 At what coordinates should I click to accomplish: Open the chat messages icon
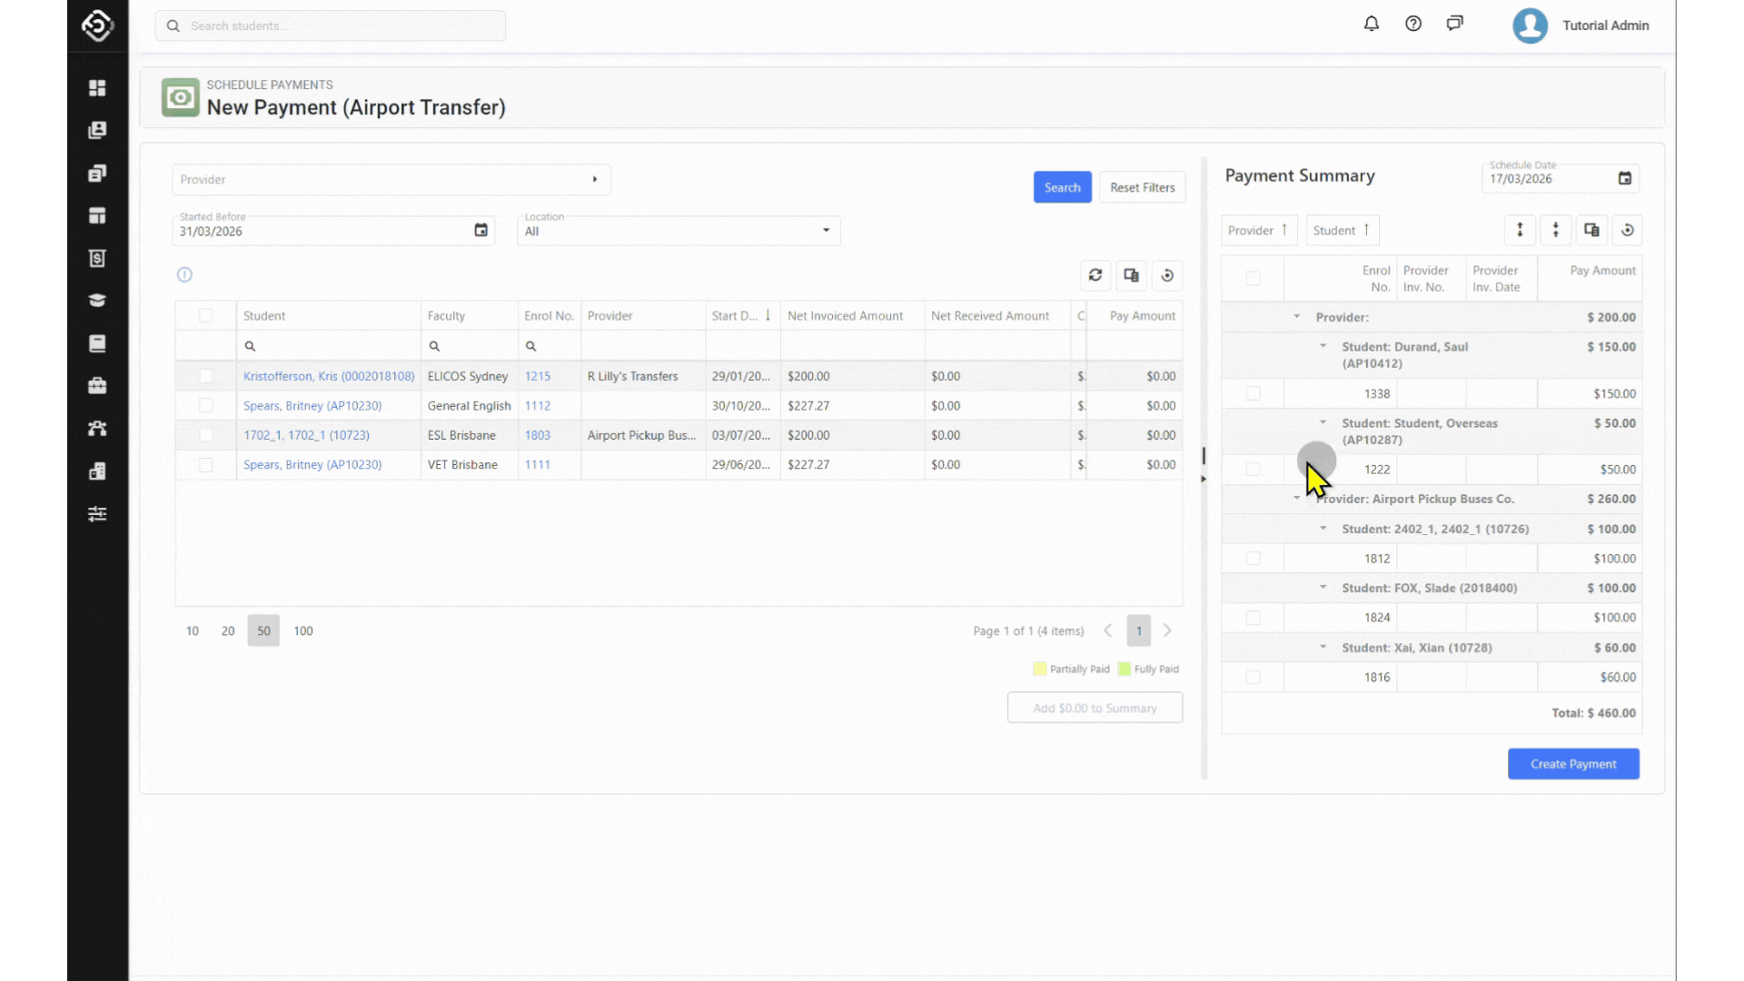pos(1454,25)
